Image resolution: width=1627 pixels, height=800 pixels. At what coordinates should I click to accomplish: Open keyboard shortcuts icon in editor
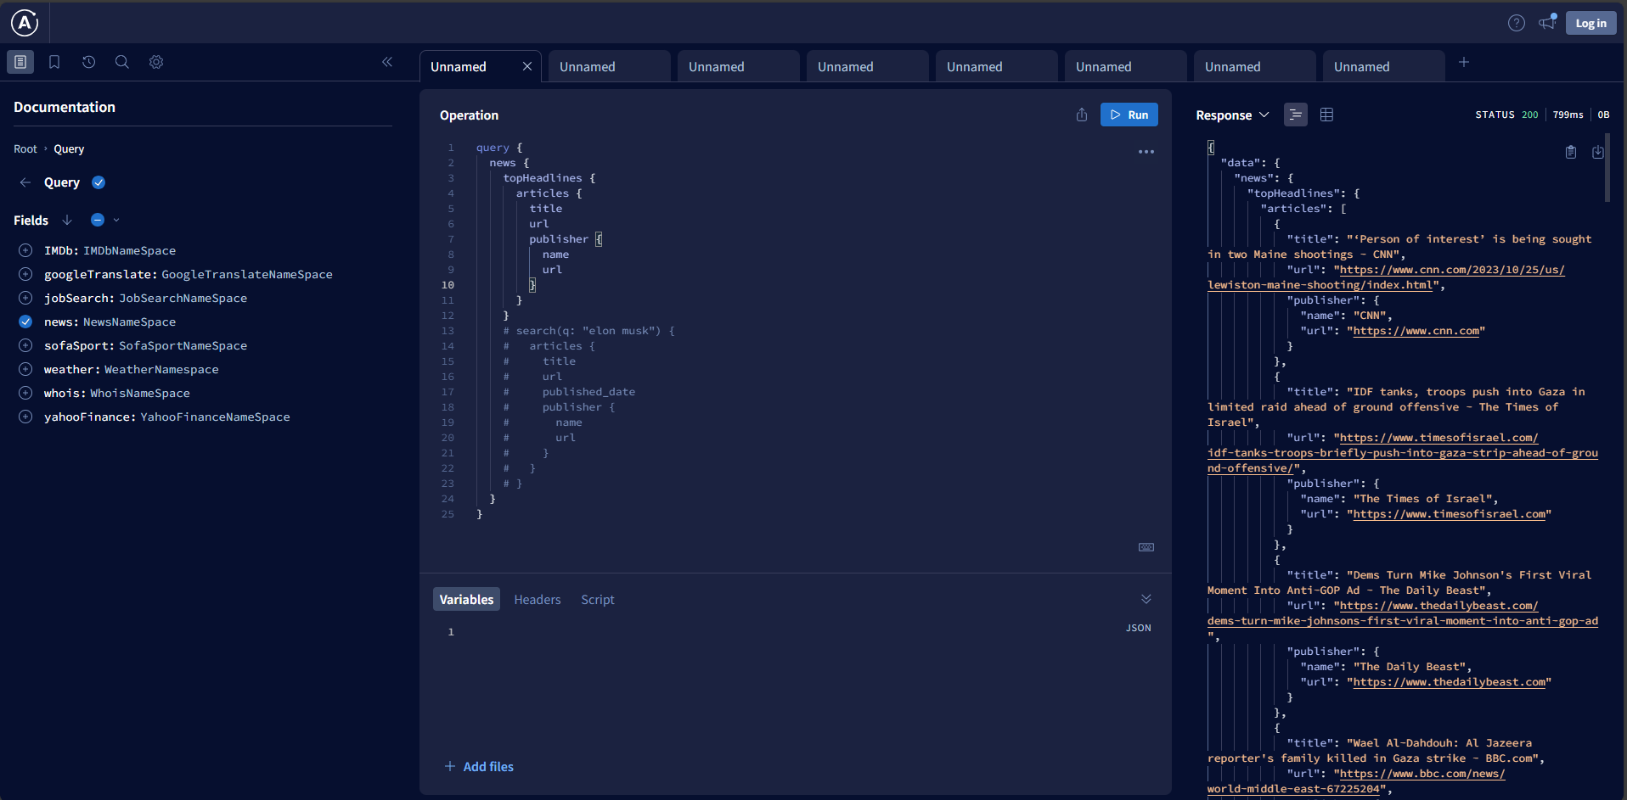point(1146,547)
